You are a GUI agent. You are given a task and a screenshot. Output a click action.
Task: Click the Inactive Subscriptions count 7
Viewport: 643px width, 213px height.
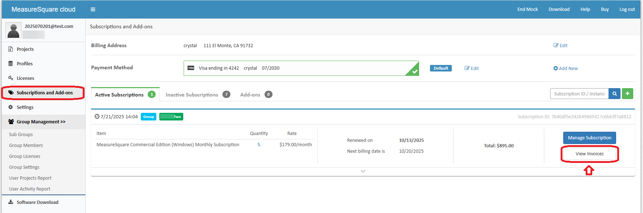click(x=226, y=94)
